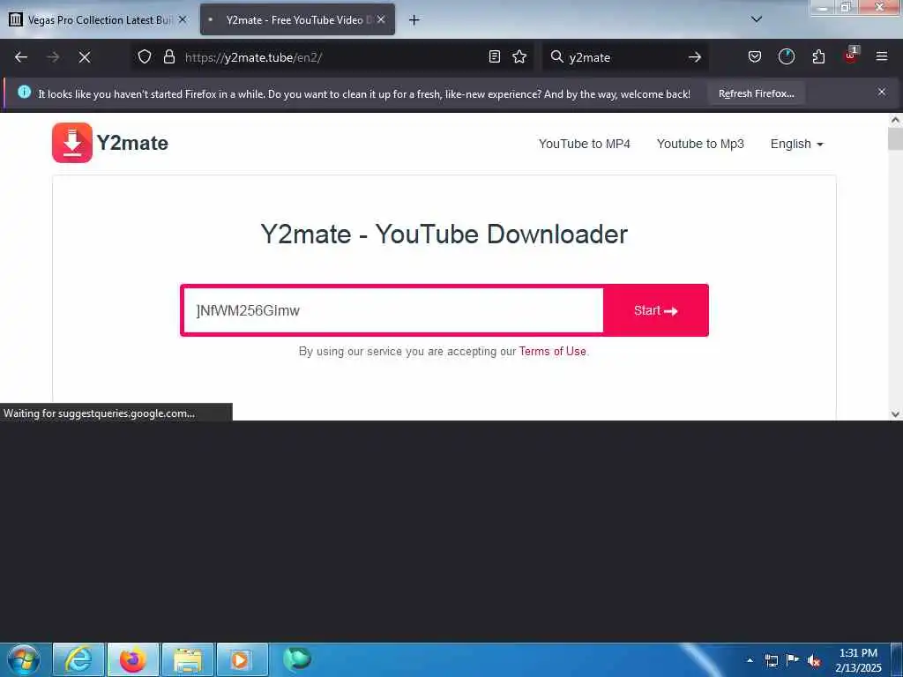This screenshot has width=903, height=677.
Task: Show hidden tray icons arrow
Action: click(750, 660)
